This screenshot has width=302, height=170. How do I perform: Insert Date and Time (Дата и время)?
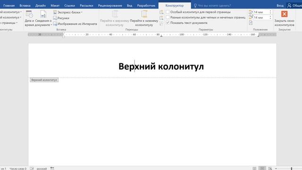(29, 18)
